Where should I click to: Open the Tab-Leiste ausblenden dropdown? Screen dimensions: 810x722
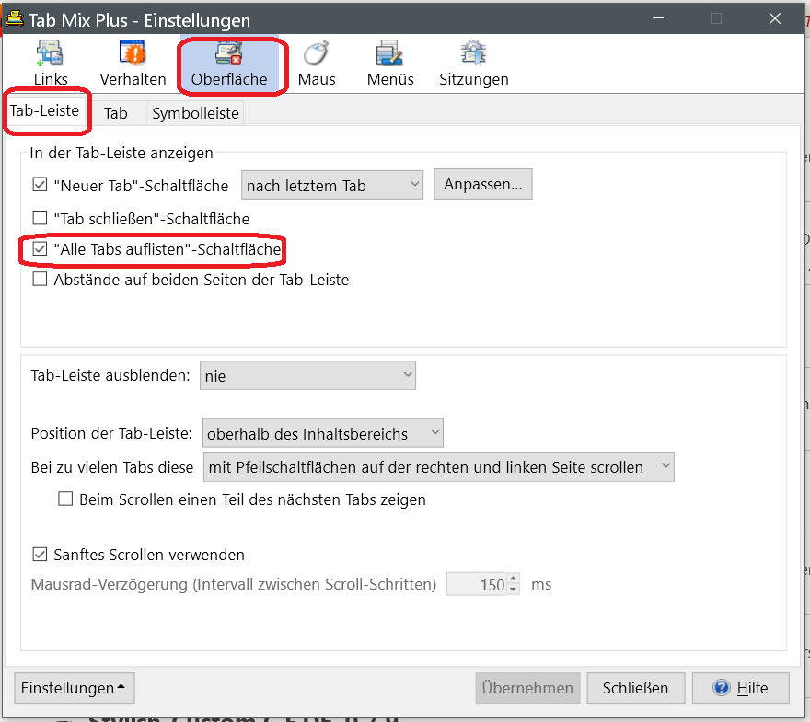(x=307, y=375)
